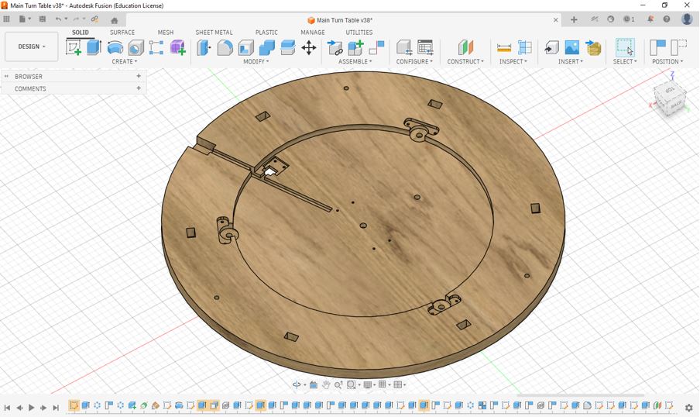Click the Orbit navigation icon
The height and width of the screenshot is (417, 700).
click(297, 384)
